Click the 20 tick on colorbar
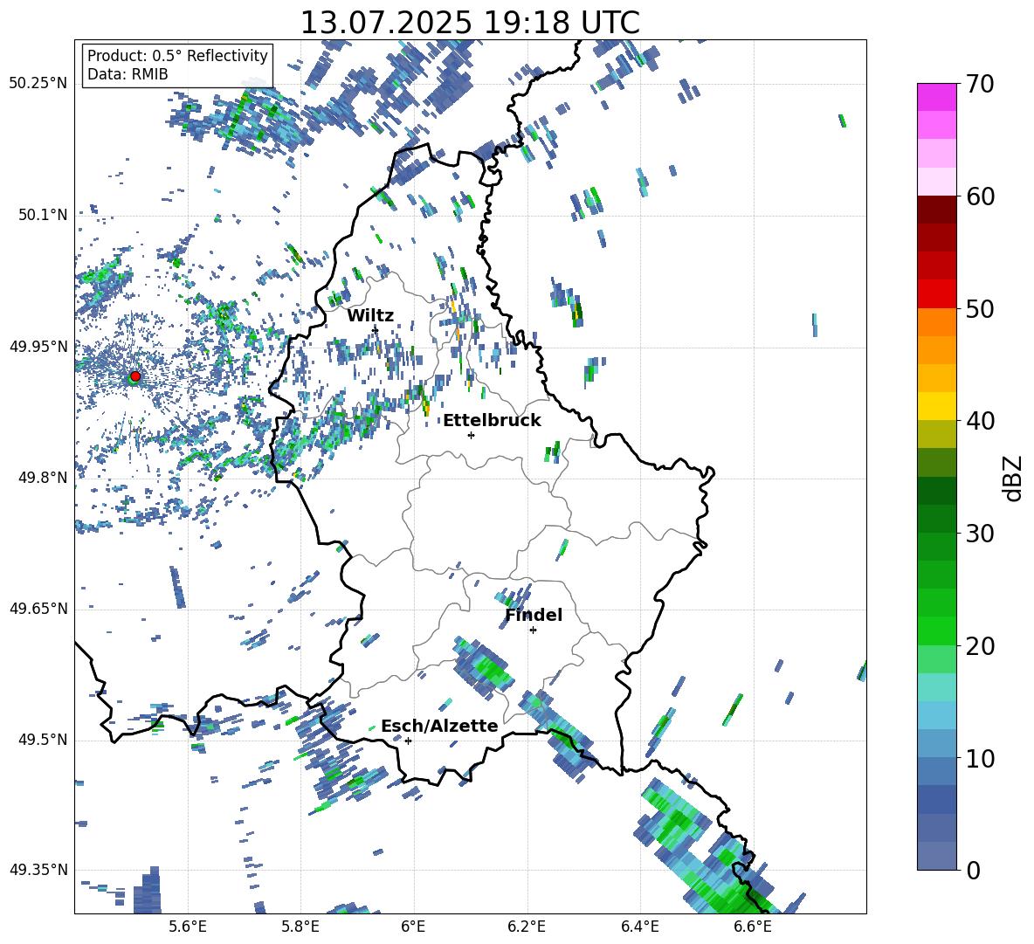 [x=980, y=646]
